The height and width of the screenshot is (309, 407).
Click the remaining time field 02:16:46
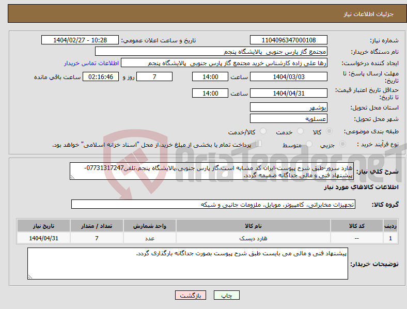point(101,77)
